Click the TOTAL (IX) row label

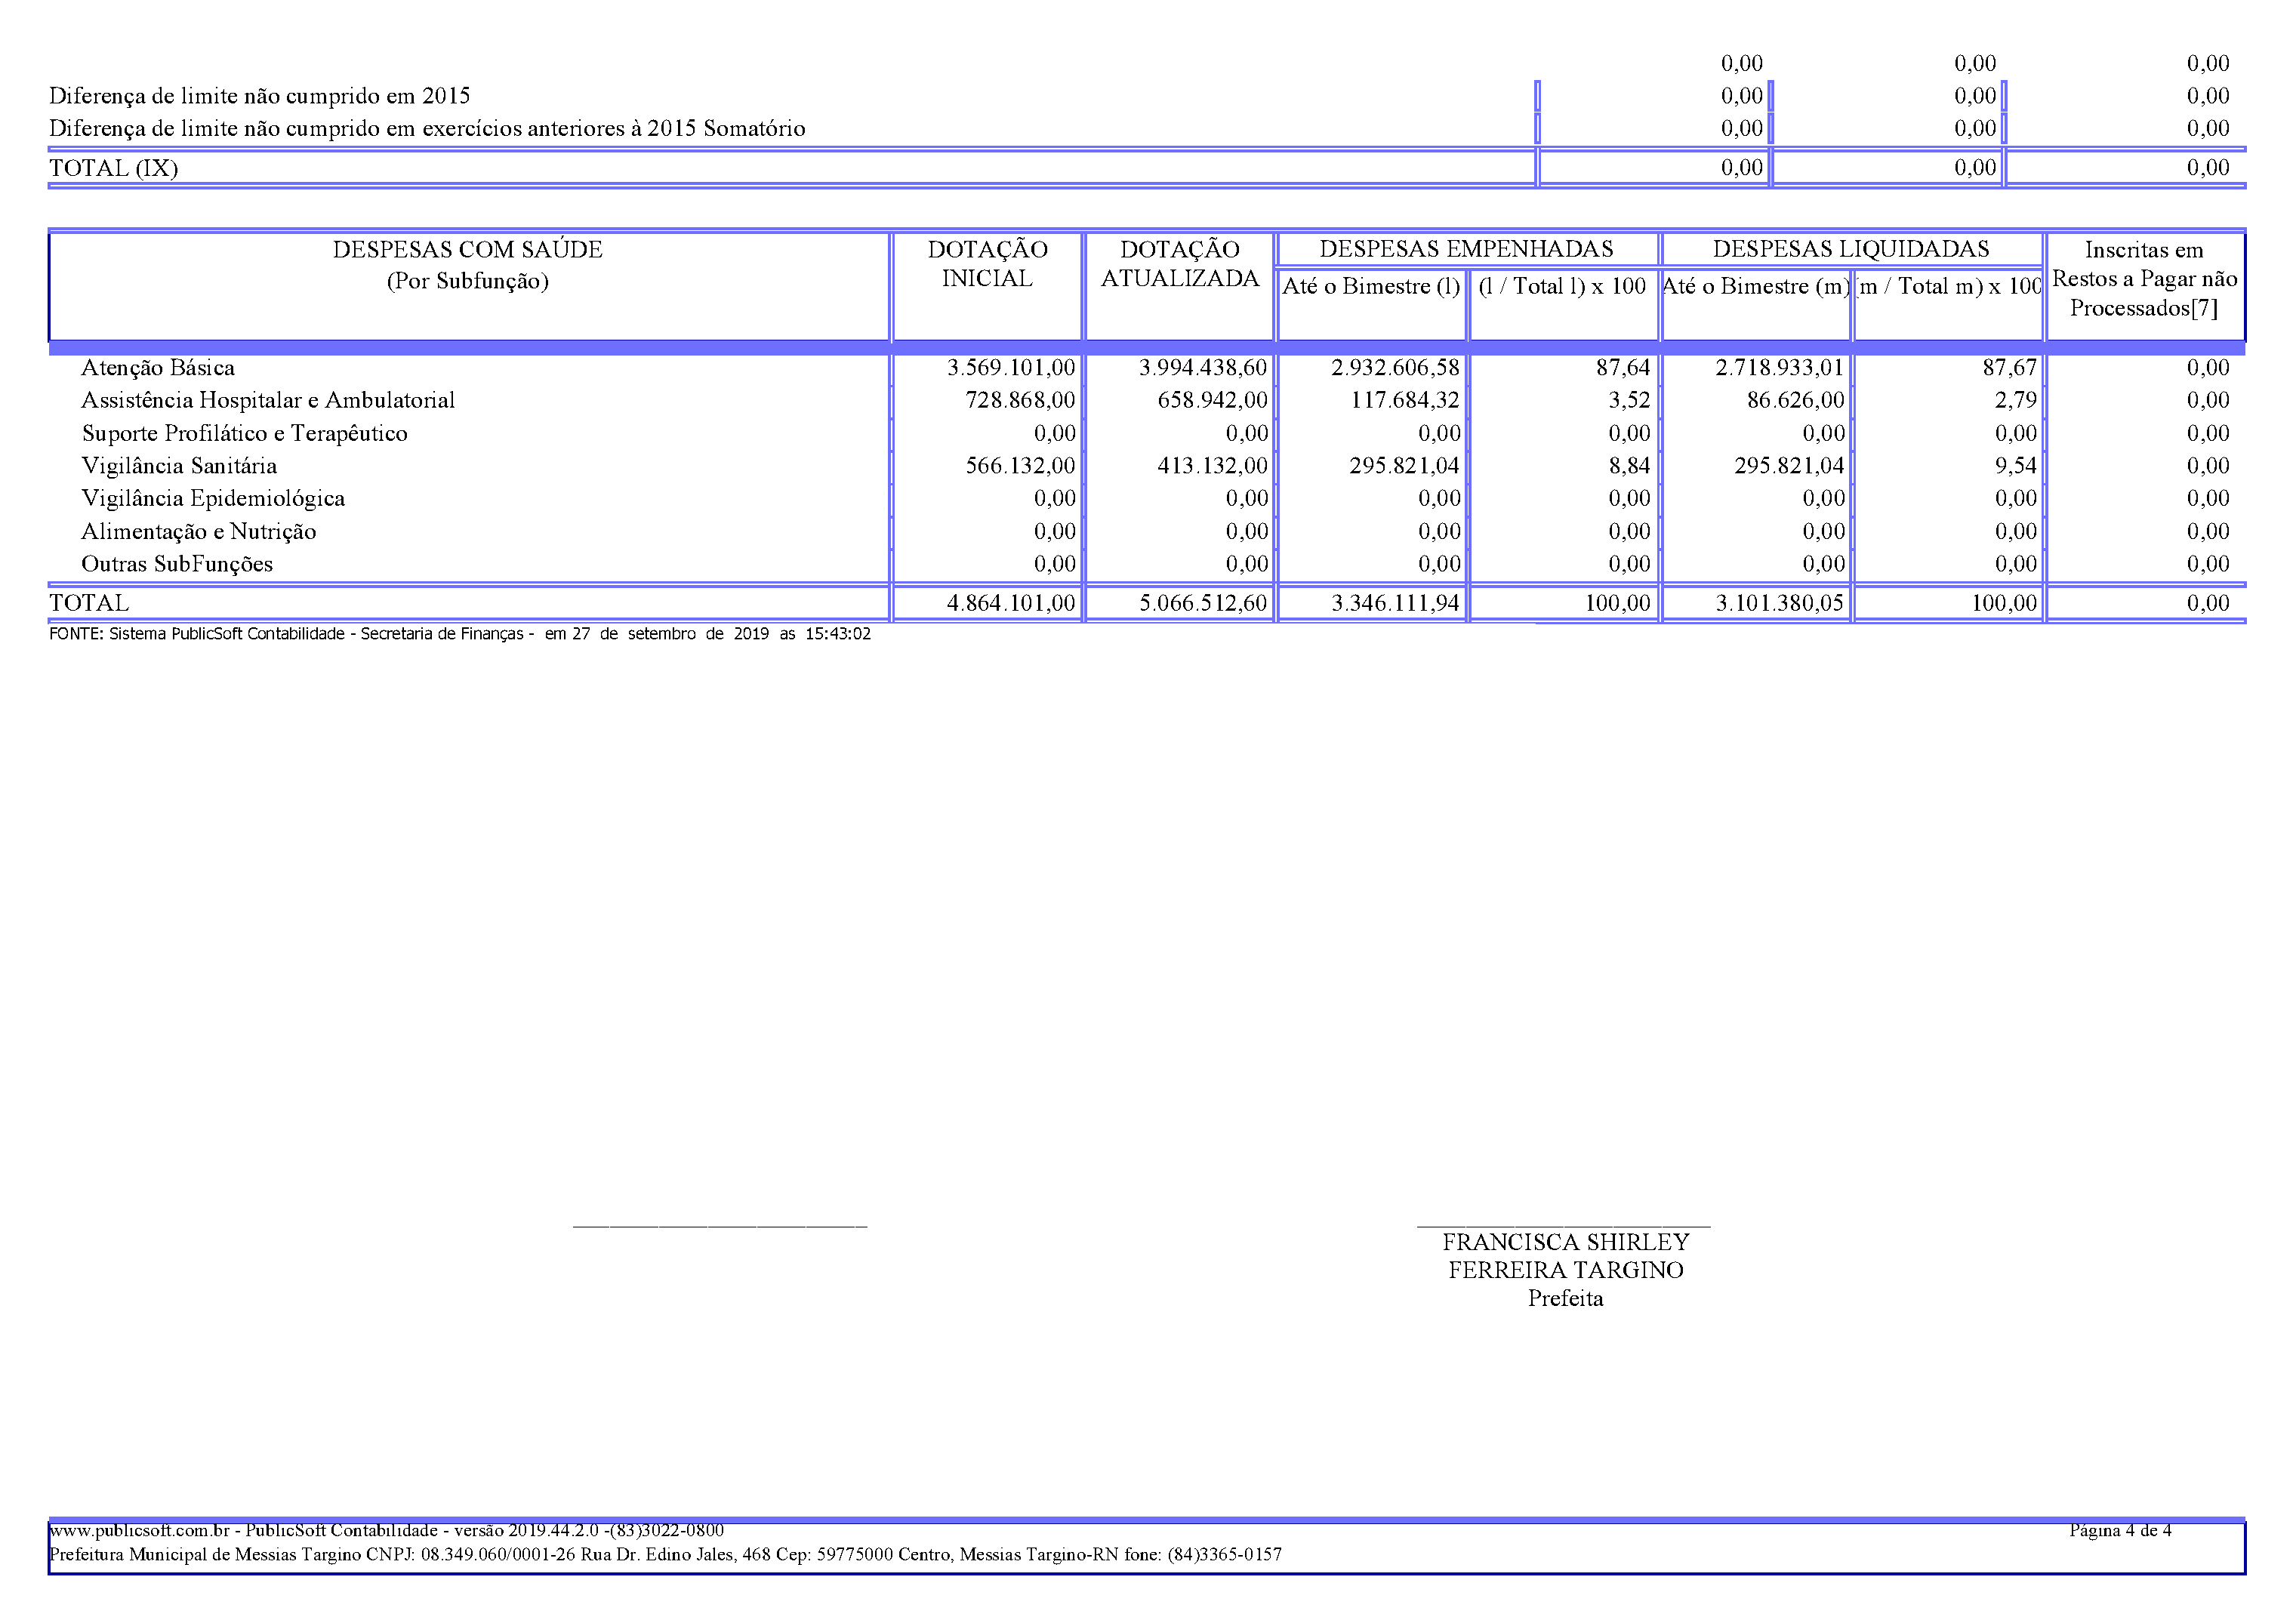click(x=114, y=167)
